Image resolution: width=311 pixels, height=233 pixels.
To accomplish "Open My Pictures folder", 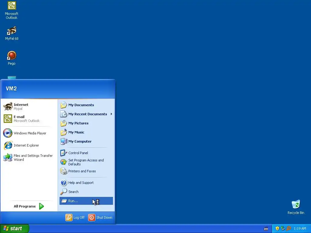I will (86, 123).
